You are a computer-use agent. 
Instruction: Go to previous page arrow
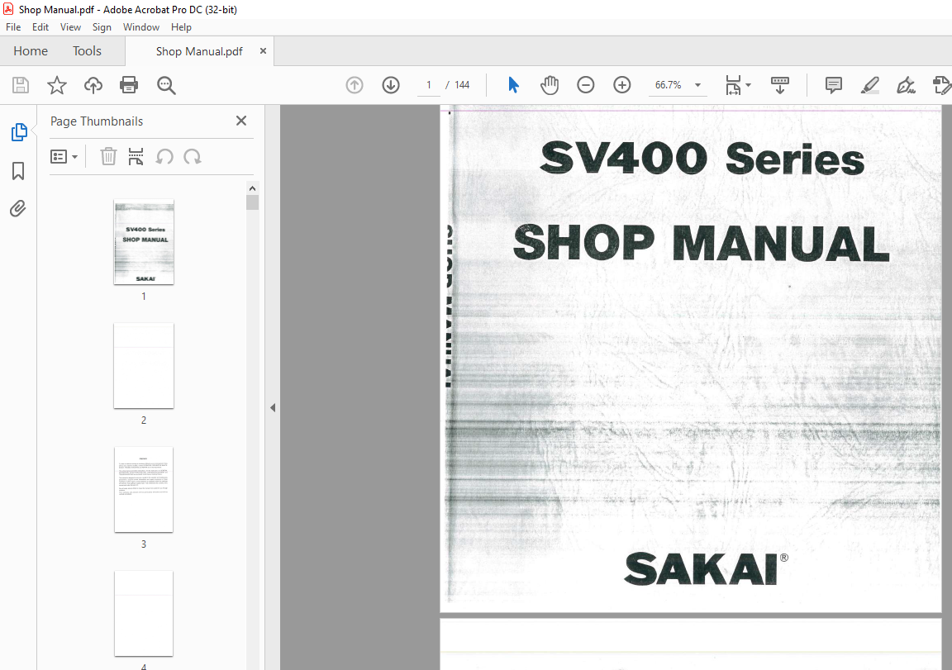pos(355,85)
